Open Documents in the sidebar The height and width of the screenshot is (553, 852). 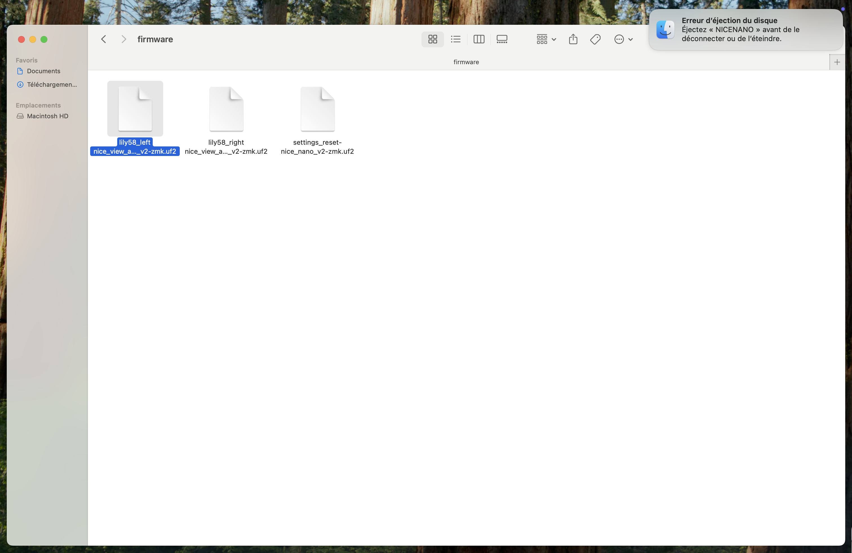coord(43,71)
